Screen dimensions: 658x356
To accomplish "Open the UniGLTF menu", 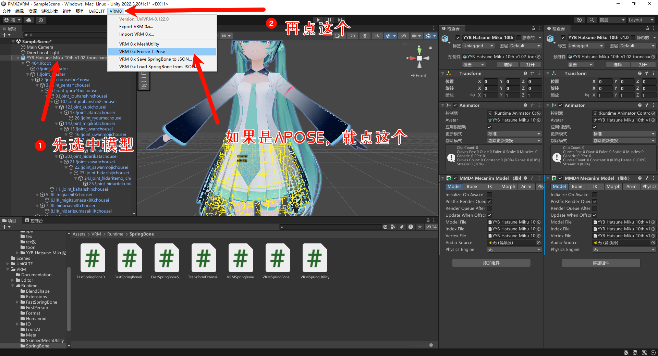I will pos(97,11).
